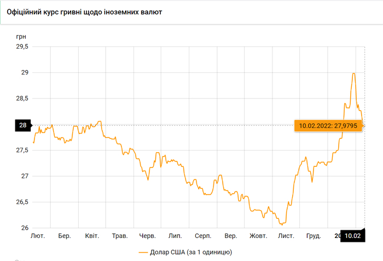
Task: Click the black 10.02 date marker
Action: tap(353, 236)
